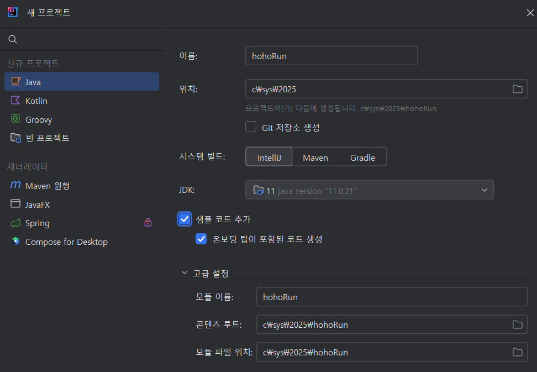The height and width of the screenshot is (372, 537).
Task: Browse folder for 모듈 파일 위치 field
Action: [518, 352]
